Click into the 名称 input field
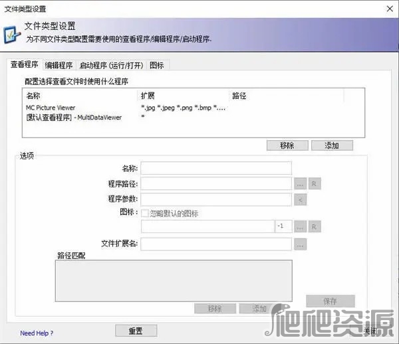This screenshot has height=344, width=399. [215, 167]
